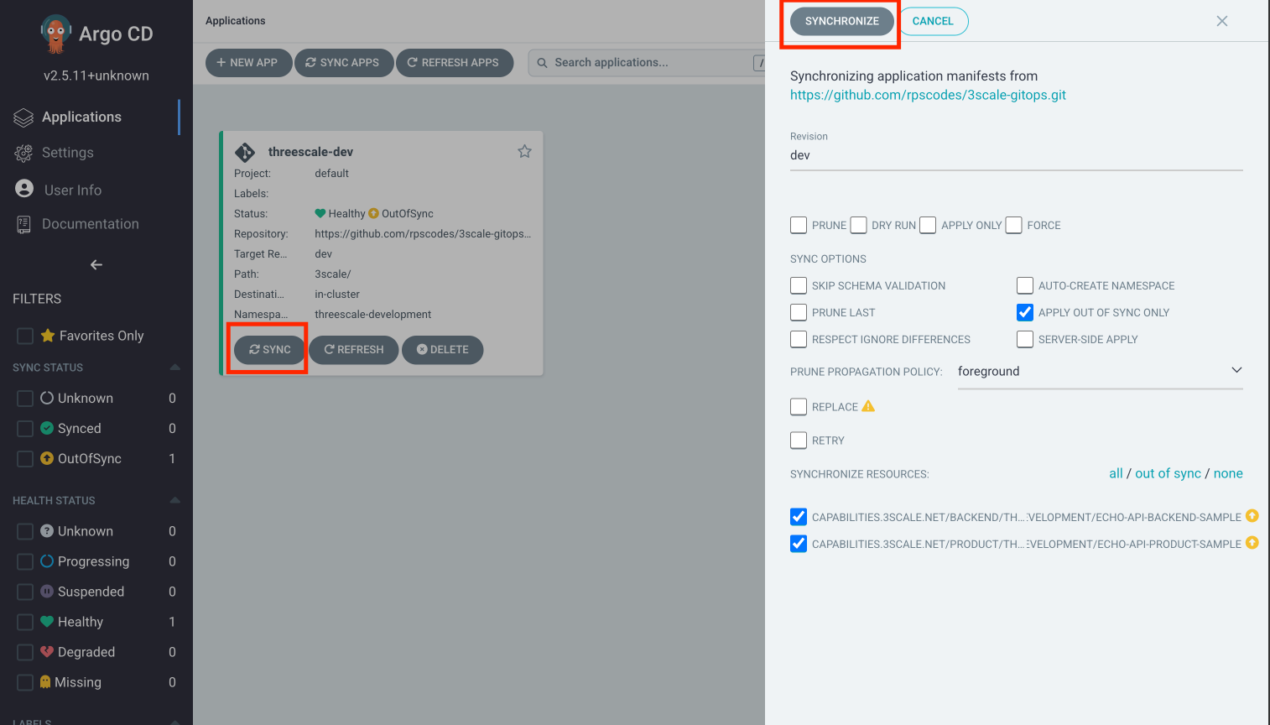
Task: Check the Progressing health filter
Action: pos(25,561)
